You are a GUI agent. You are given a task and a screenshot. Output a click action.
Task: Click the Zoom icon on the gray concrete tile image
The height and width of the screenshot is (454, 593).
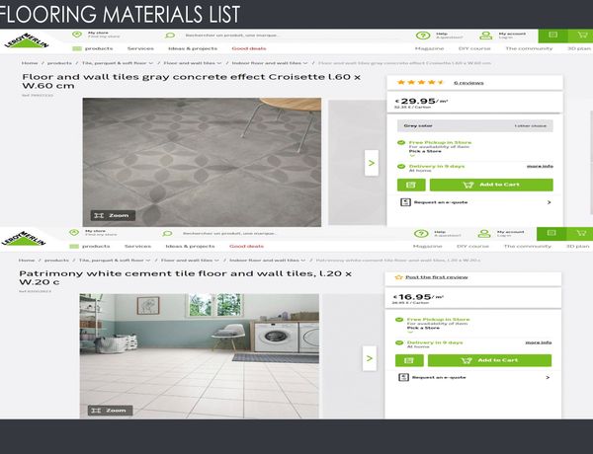click(112, 214)
